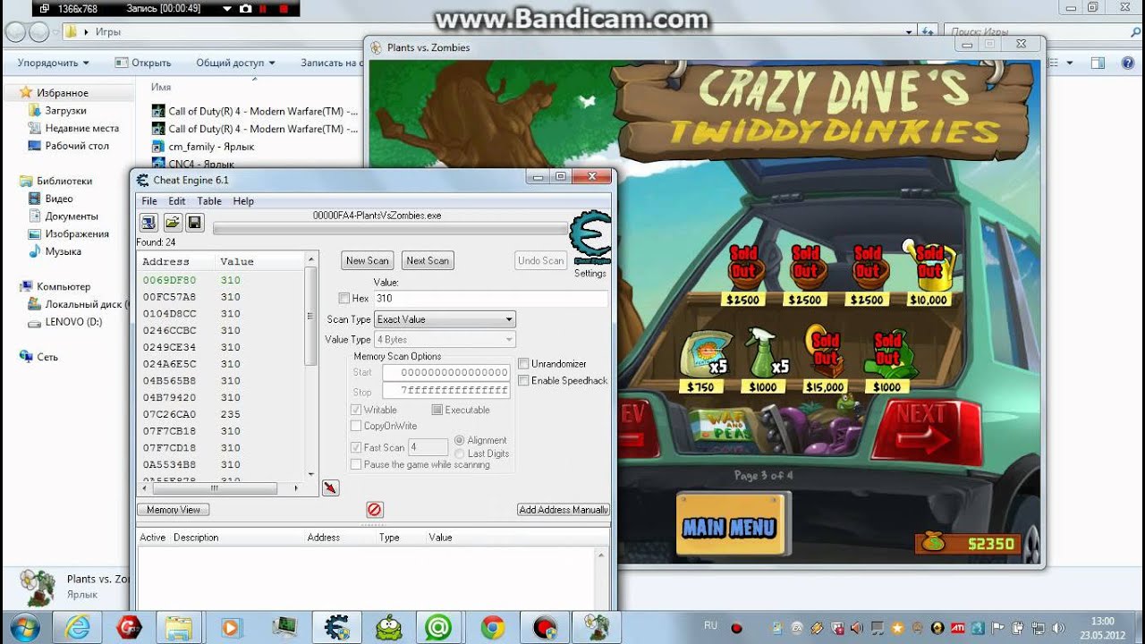The image size is (1145, 644).
Task: Select the cm_family - Ярлык file
Action: (x=203, y=146)
